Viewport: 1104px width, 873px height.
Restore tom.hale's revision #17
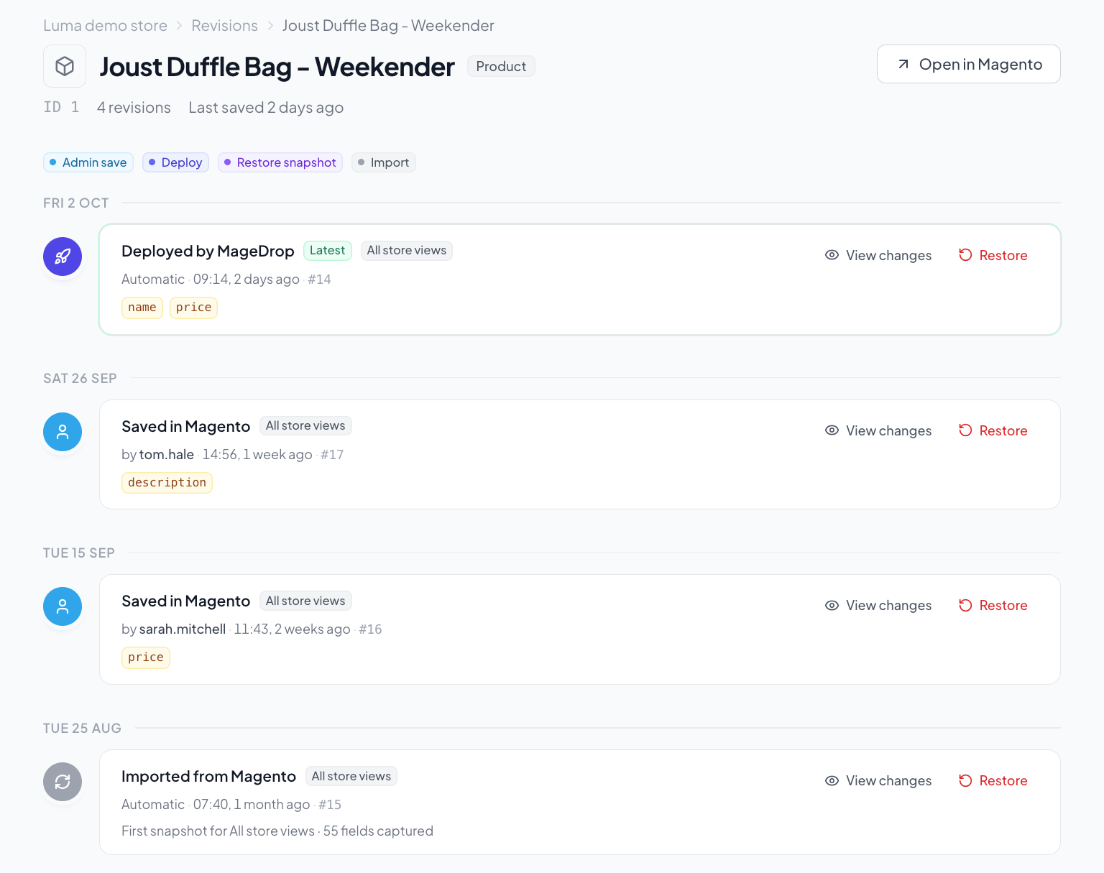(x=993, y=430)
